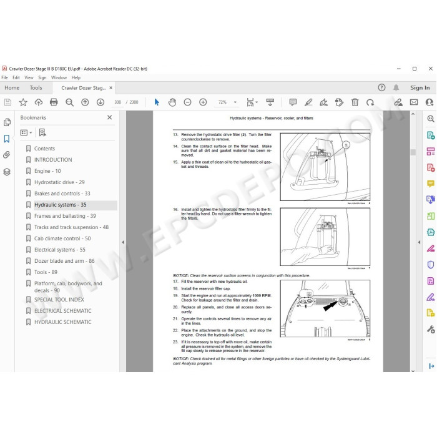Open Electrical systems - 55 bookmark
Screen dimensions: 437x437
(60, 250)
